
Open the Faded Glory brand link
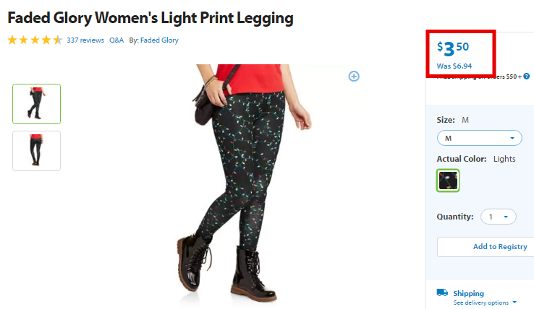(x=159, y=40)
